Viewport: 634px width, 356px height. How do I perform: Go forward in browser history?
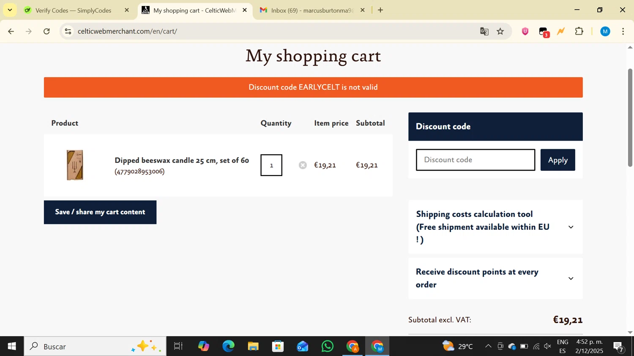point(29,31)
